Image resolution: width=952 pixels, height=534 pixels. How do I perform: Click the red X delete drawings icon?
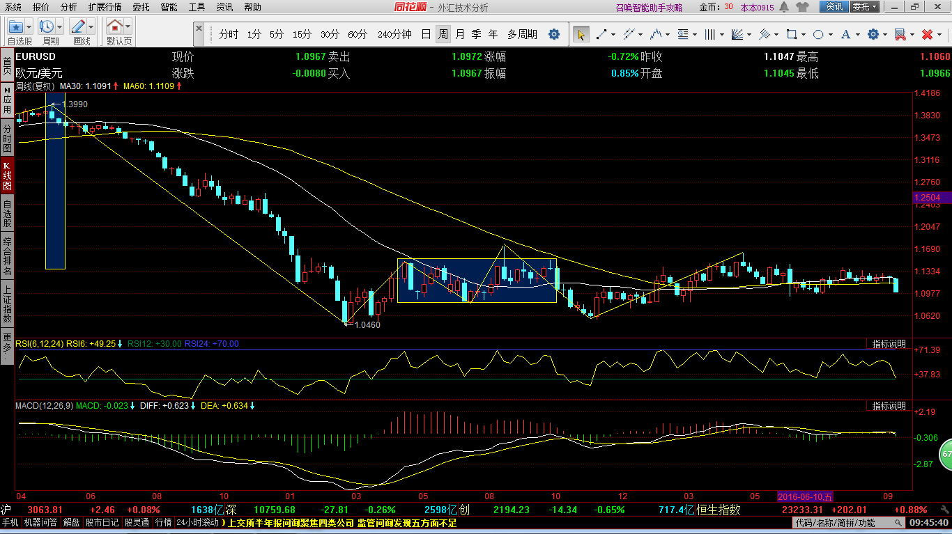pyautogui.click(x=927, y=34)
